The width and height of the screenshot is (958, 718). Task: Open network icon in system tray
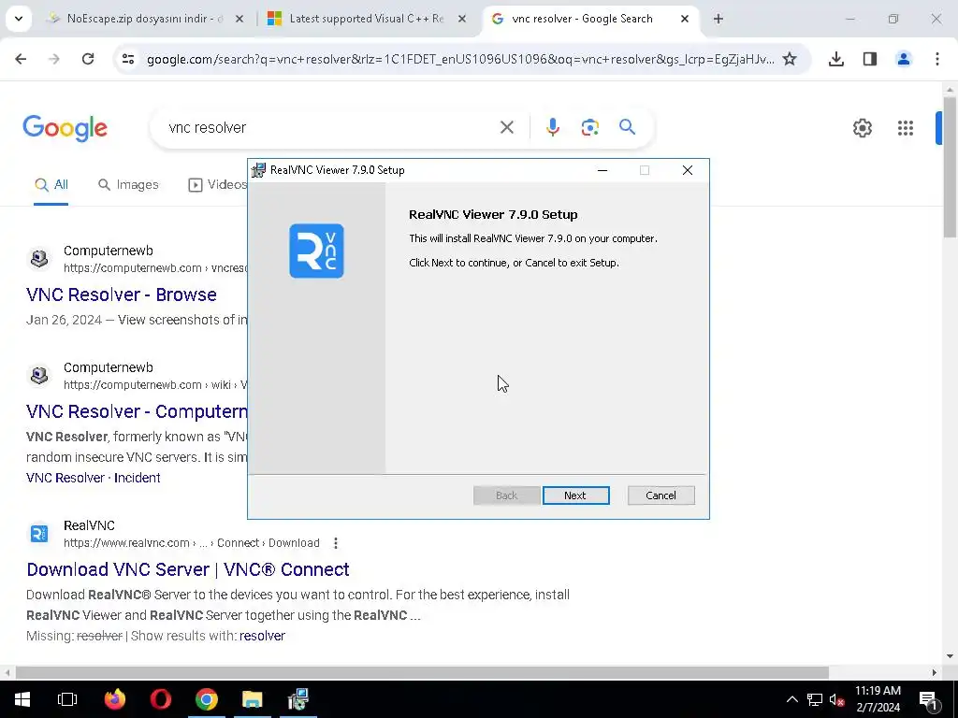(x=815, y=699)
